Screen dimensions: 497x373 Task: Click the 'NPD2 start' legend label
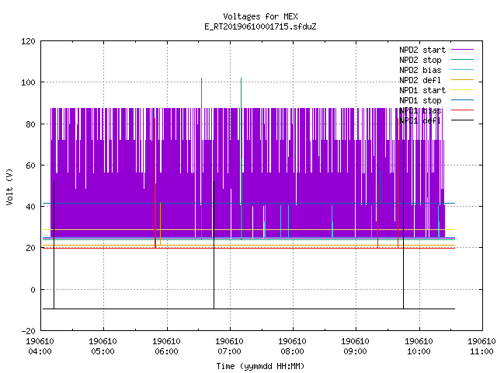[x=422, y=50]
